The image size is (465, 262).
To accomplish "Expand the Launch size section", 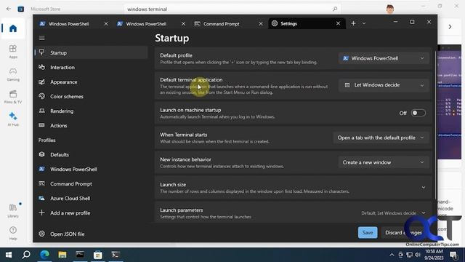I will click(x=293, y=188).
